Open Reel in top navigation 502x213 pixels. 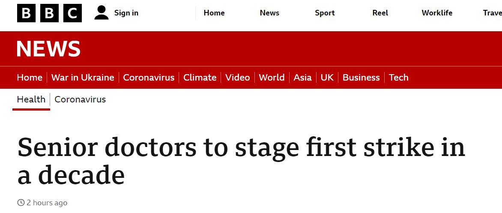(x=380, y=13)
